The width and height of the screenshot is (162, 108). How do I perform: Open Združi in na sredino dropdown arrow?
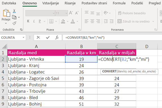point(153,22)
